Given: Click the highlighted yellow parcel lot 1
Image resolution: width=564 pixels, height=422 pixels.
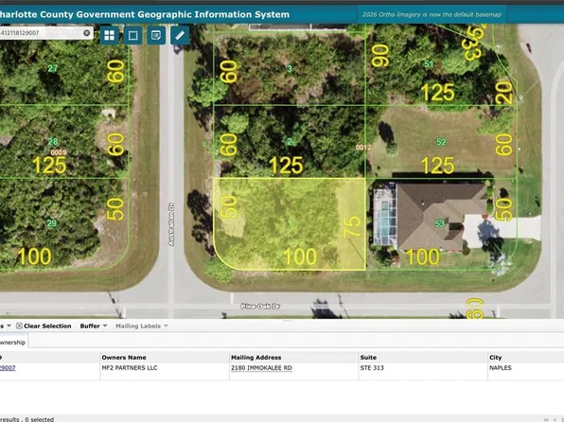Looking at the screenshot, I should 290,223.
